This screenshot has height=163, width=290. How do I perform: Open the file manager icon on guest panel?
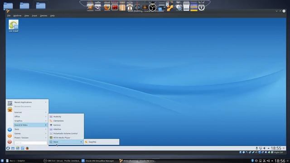[x=13, y=148]
